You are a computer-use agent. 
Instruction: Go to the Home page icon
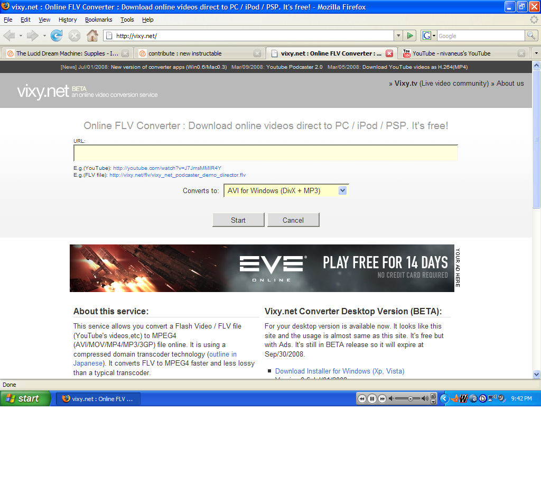(92, 35)
